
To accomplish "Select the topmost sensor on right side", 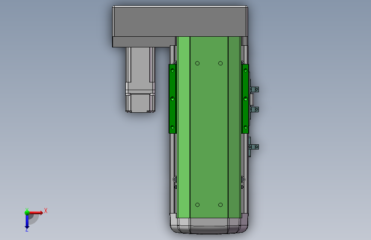I will click(254, 89).
